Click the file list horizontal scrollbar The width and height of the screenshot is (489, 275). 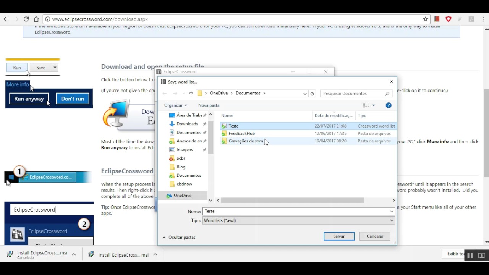pos(292,200)
